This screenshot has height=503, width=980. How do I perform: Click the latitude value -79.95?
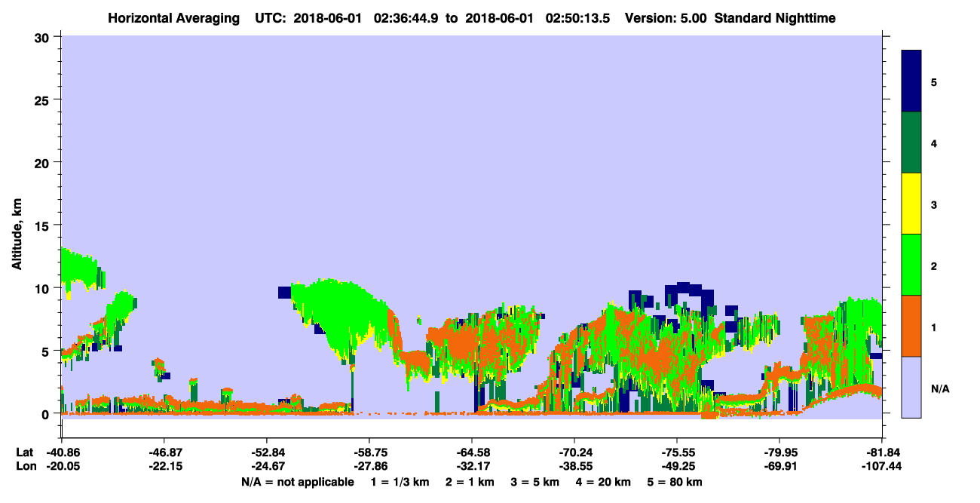click(779, 452)
